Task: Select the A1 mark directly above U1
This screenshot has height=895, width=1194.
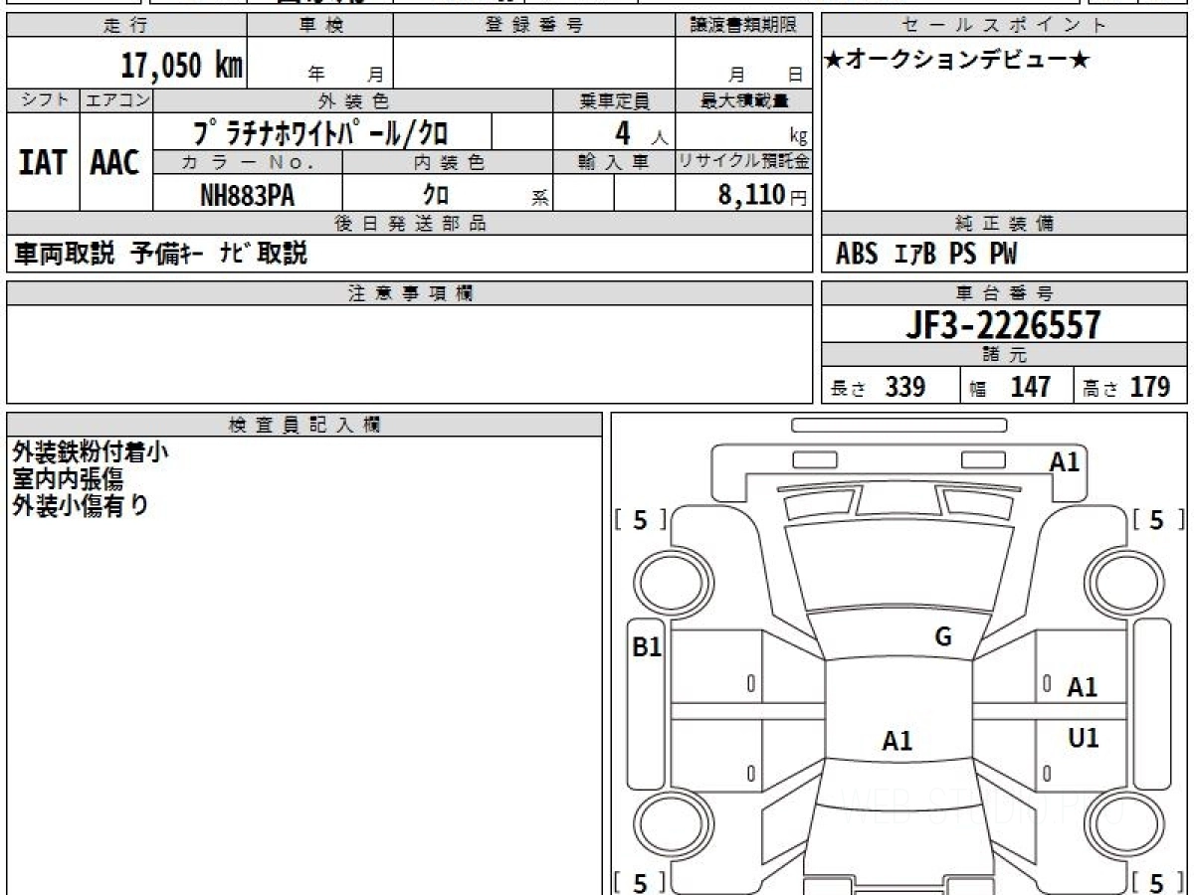Action: tap(1083, 686)
